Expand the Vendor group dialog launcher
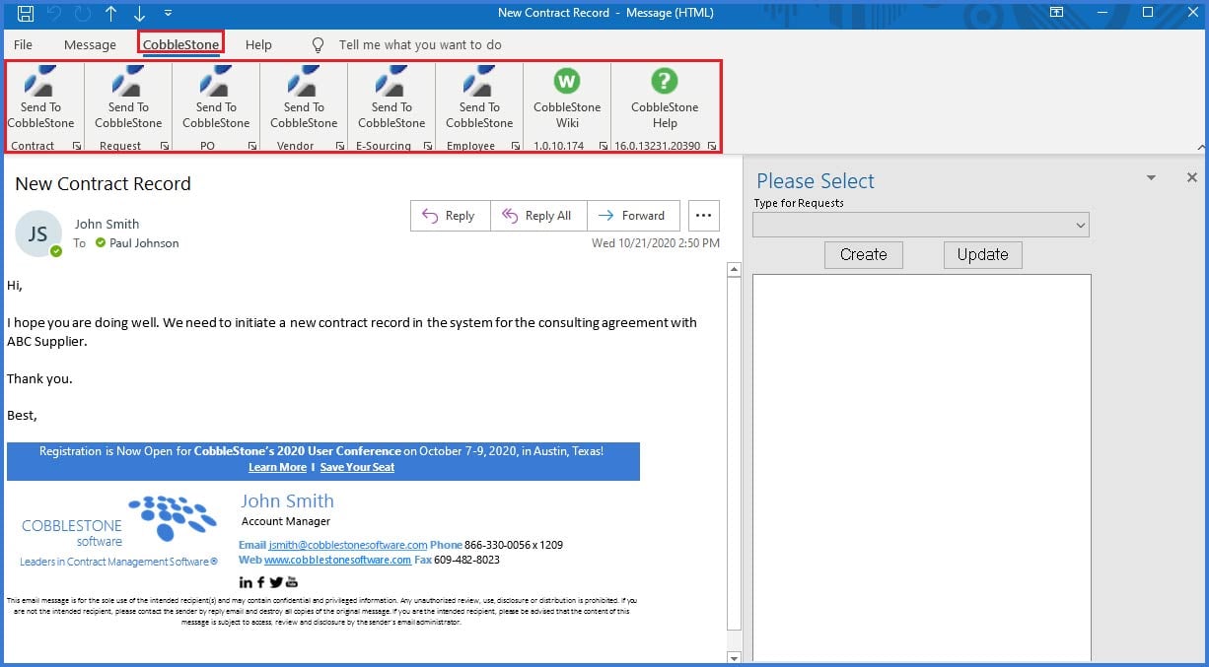The height and width of the screenshot is (667, 1209). pos(340,146)
